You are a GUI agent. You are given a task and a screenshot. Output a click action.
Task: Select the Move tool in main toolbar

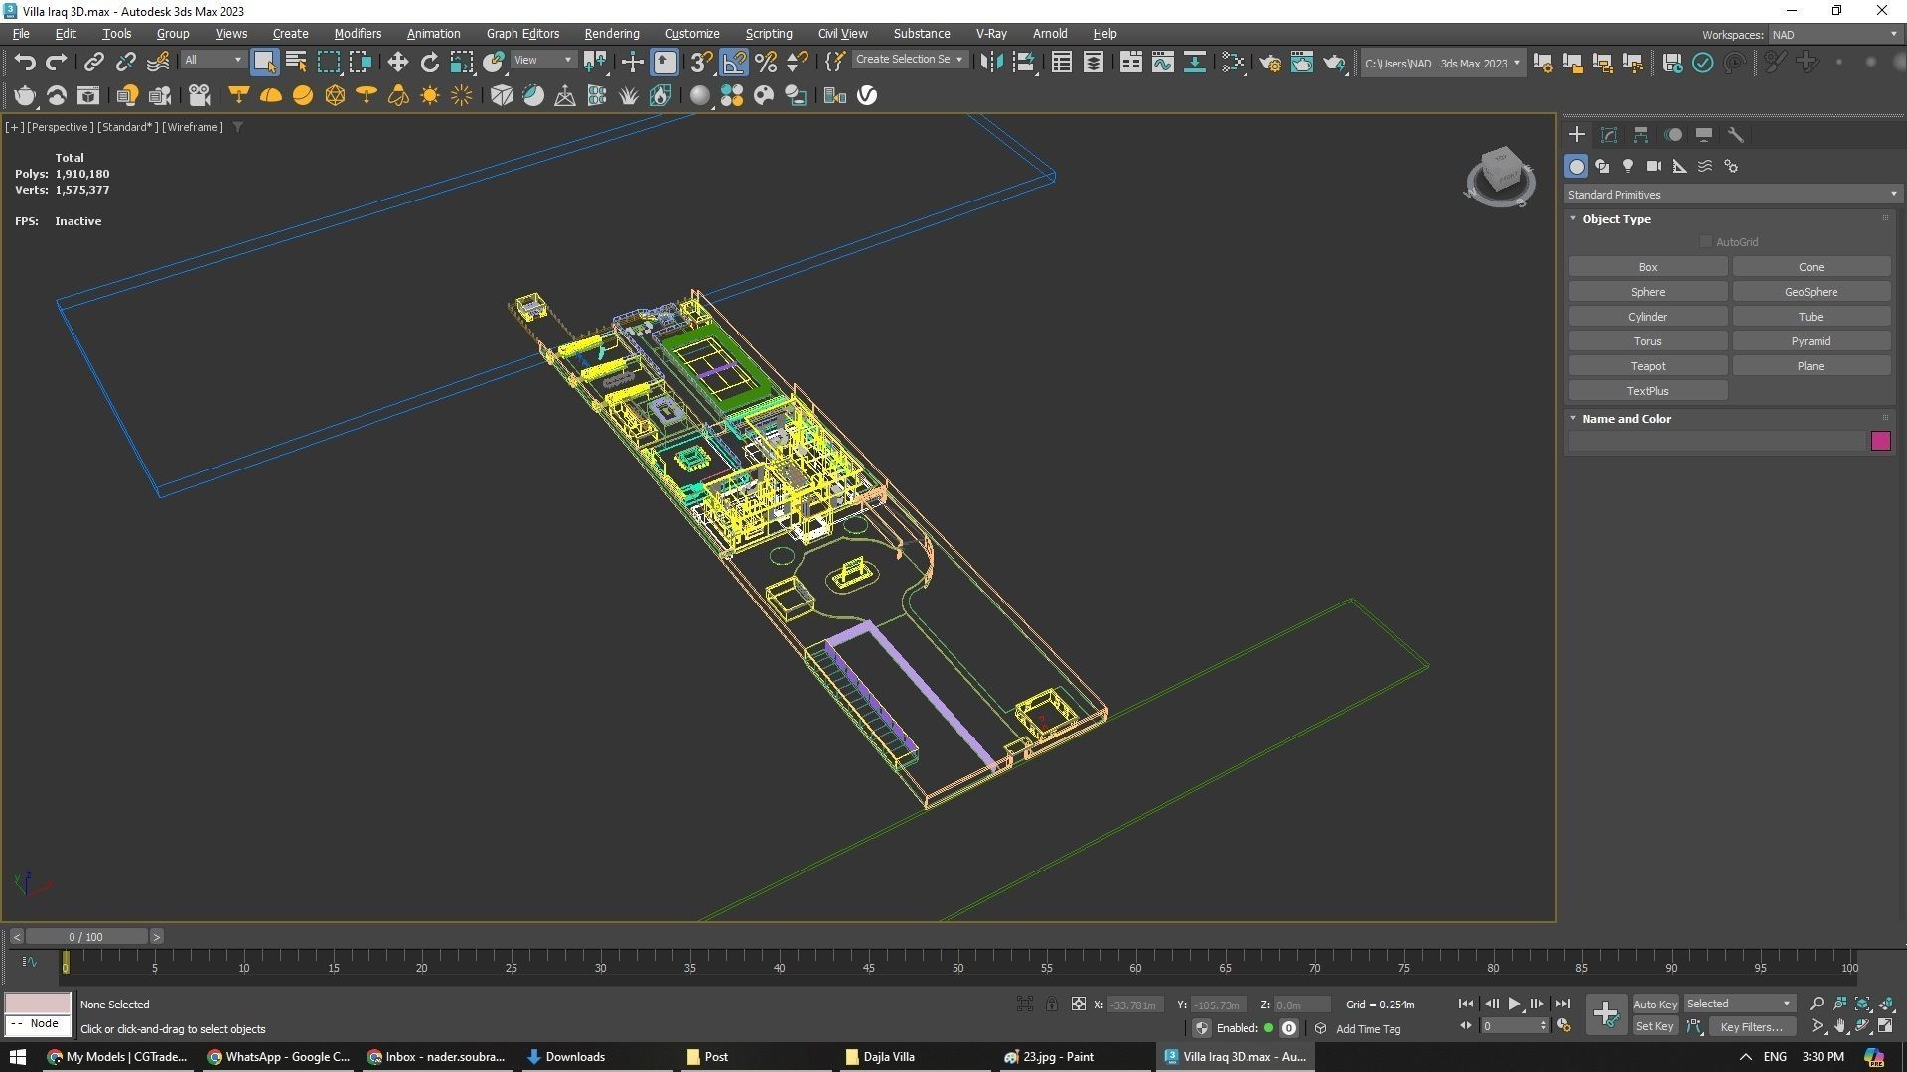397,63
